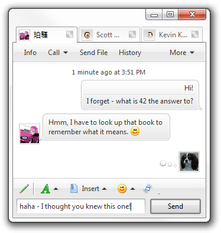221x233 pixels.
Task: Click the green font letter A icon
Action: (45, 189)
